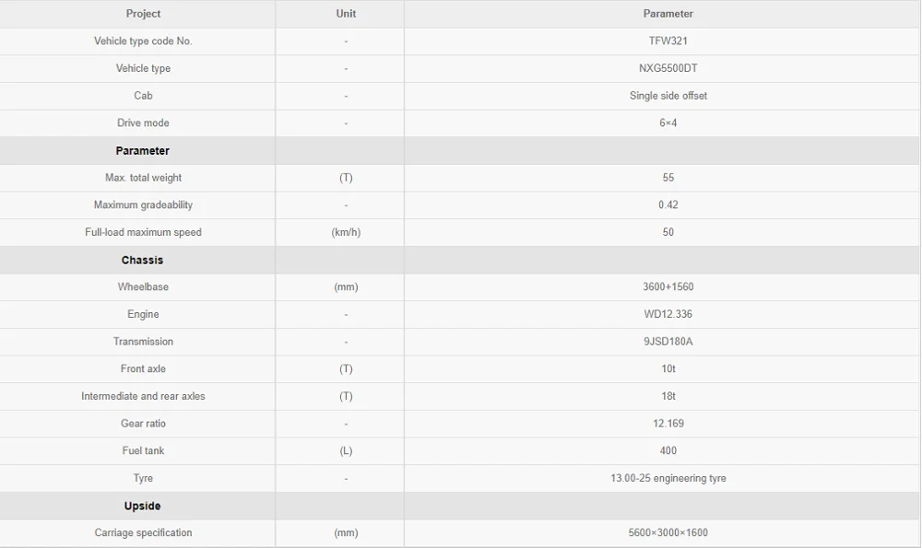Image resolution: width=922 pixels, height=548 pixels.
Task: Click the engine value WD12.336
Action: (668, 314)
